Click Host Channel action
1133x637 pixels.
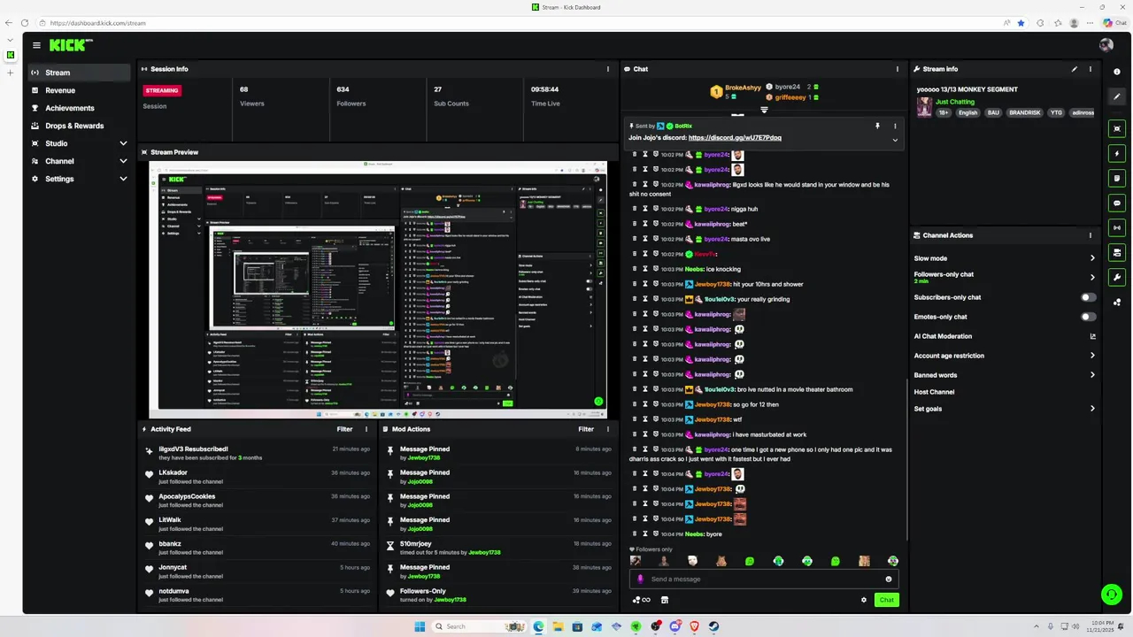(934, 392)
